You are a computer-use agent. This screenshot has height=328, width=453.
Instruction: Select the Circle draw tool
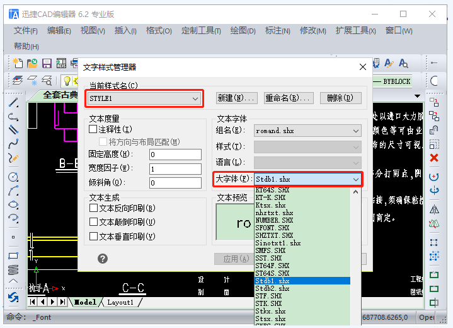pyautogui.click(x=13, y=177)
